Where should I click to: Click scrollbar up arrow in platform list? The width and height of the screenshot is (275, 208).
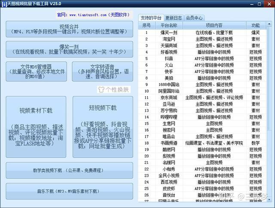pyautogui.click(x=269, y=24)
